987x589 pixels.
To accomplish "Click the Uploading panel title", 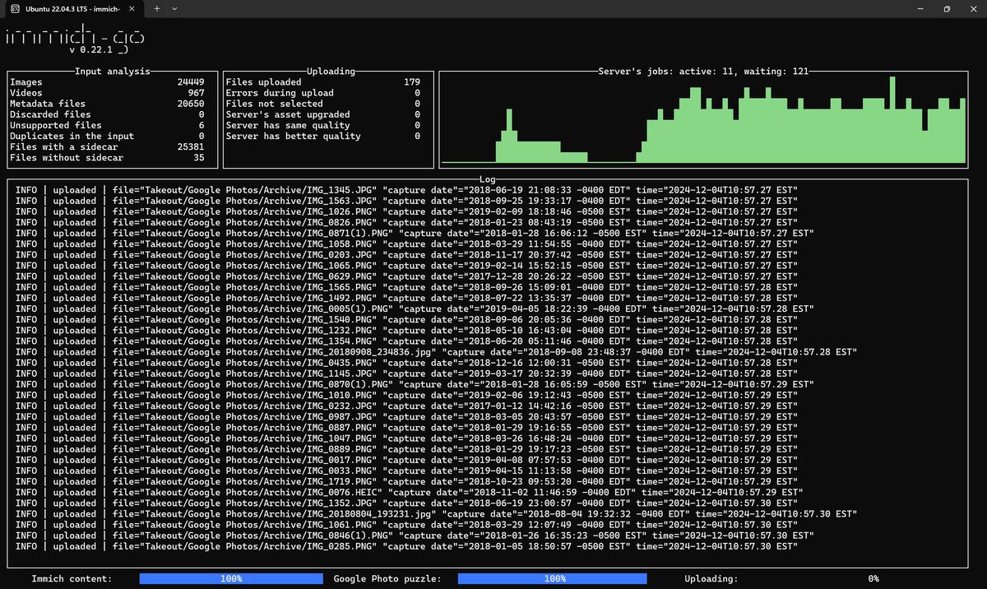I will 331,72.
